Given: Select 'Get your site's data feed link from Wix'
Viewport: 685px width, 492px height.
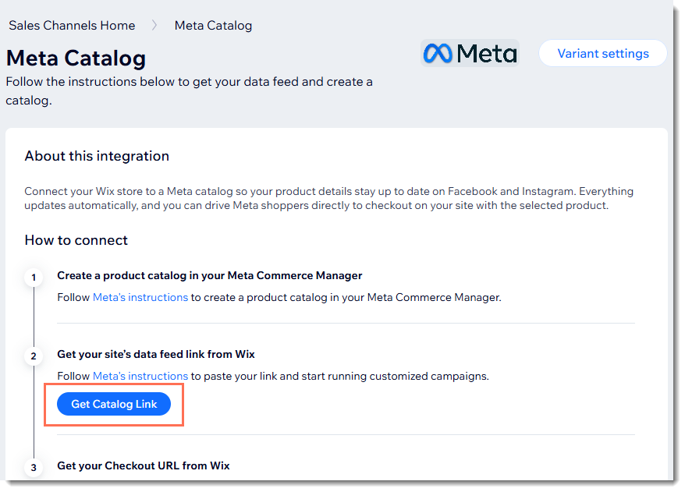Looking at the screenshot, I should 156,354.
